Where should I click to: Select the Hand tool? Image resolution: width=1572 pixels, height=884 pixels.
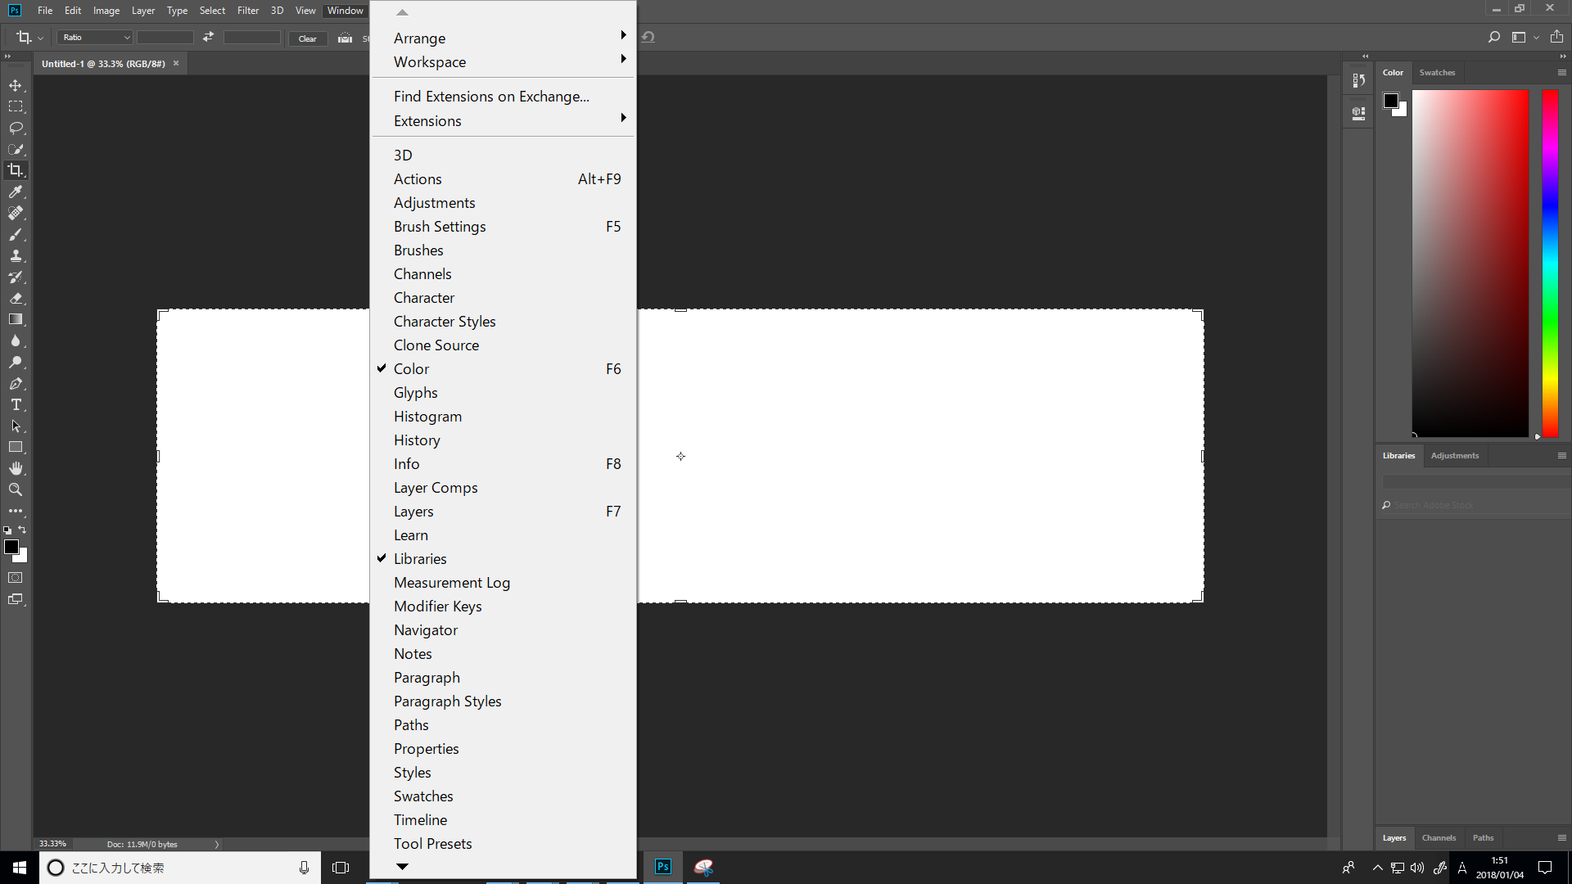(x=15, y=467)
